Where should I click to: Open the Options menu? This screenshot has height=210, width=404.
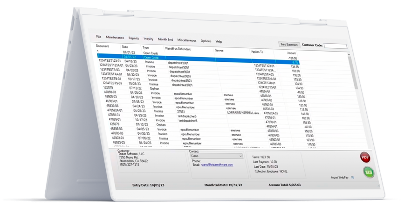coord(206,41)
